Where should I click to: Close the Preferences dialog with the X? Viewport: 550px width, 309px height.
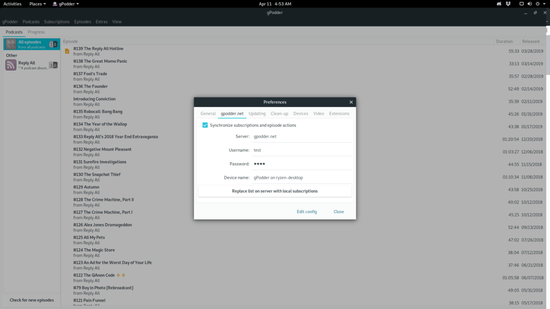pos(351,102)
